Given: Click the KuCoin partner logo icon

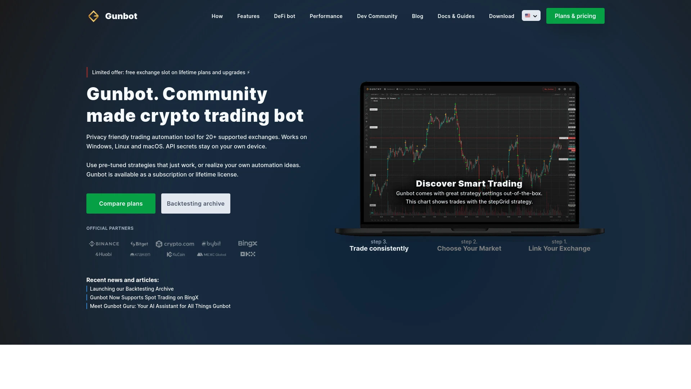Looking at the screenshot, I should 176,254.
